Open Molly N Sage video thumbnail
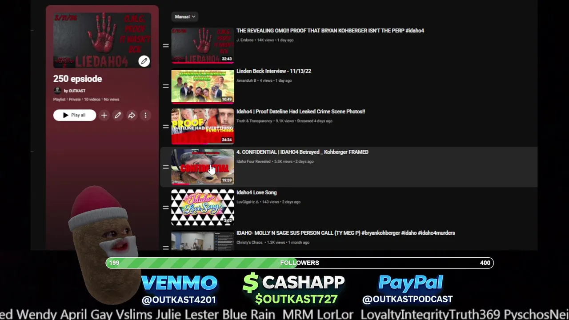 (x=203, y=240)
